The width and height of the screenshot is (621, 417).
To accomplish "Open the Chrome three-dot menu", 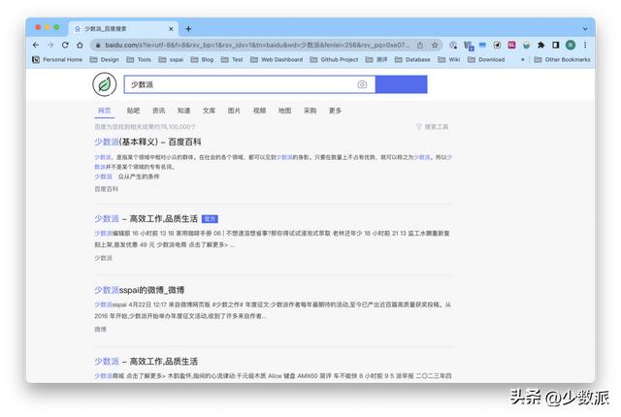I will click(x=585, y=46).
